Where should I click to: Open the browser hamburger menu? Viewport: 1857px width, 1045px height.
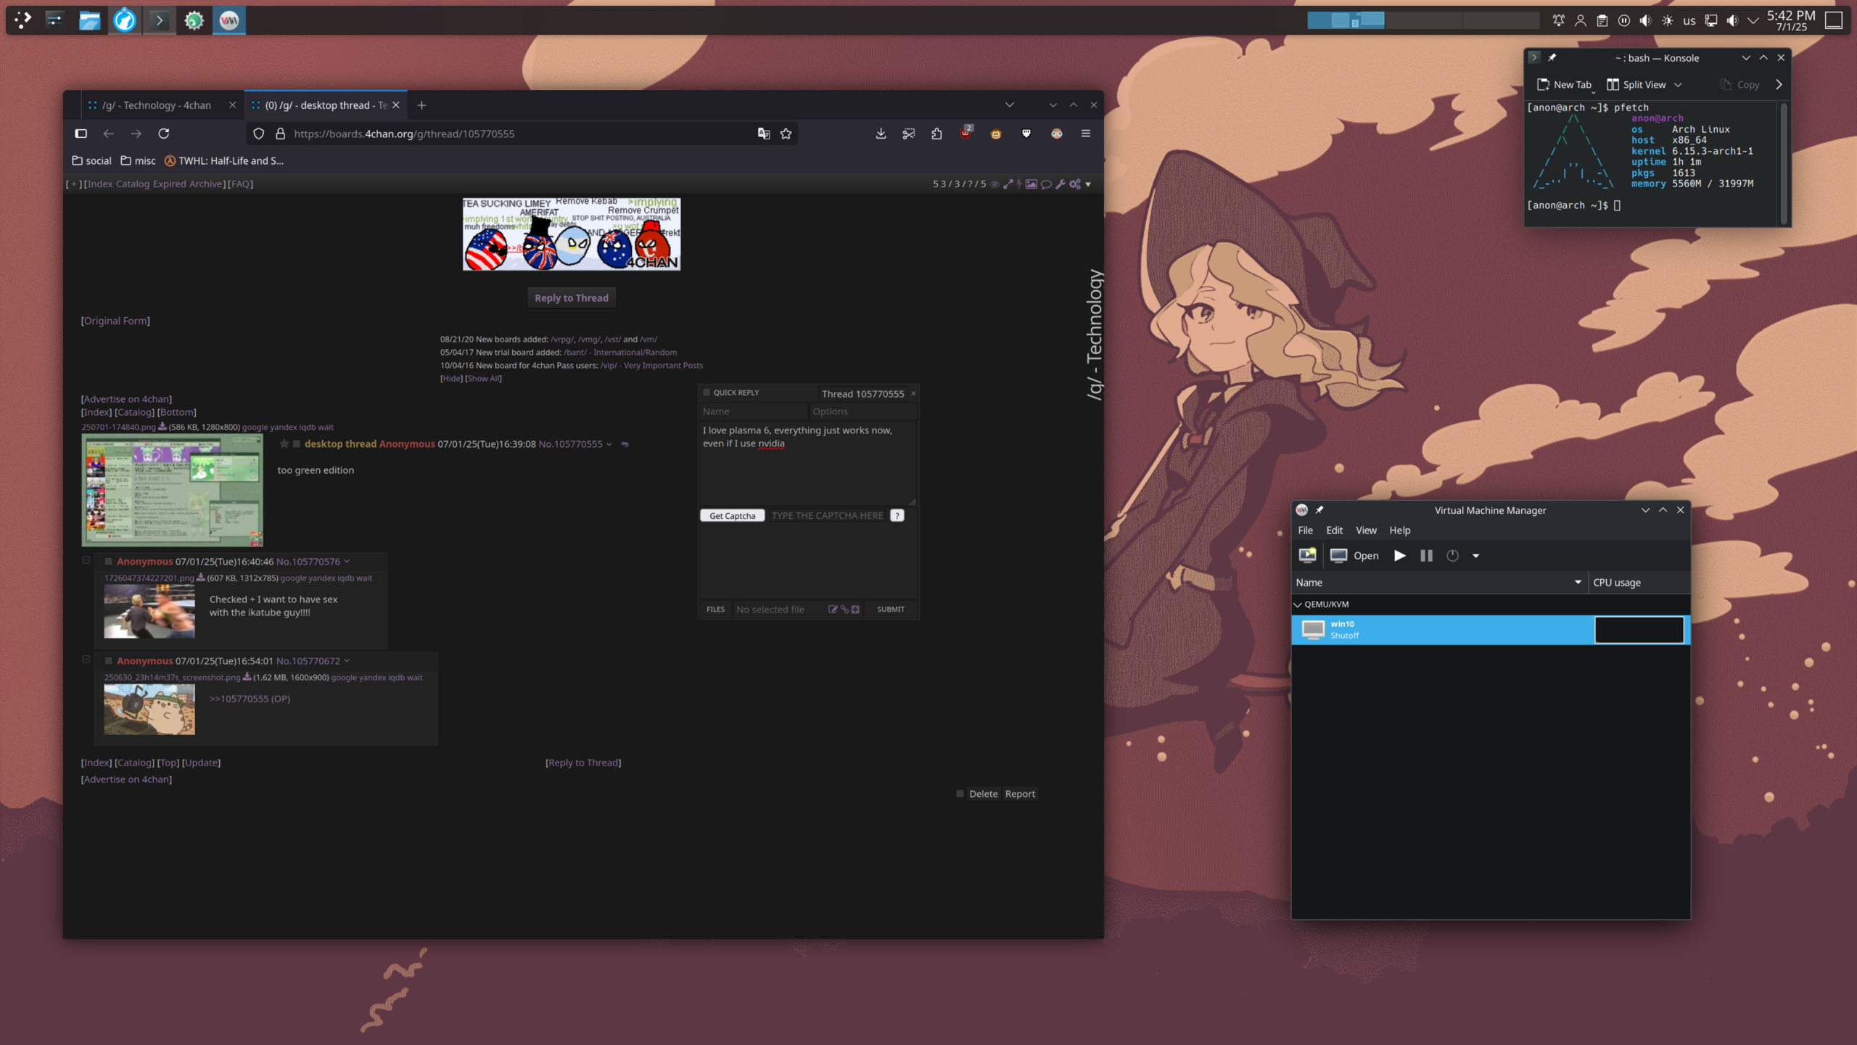pyautogui.click(x=1086, y=134)
